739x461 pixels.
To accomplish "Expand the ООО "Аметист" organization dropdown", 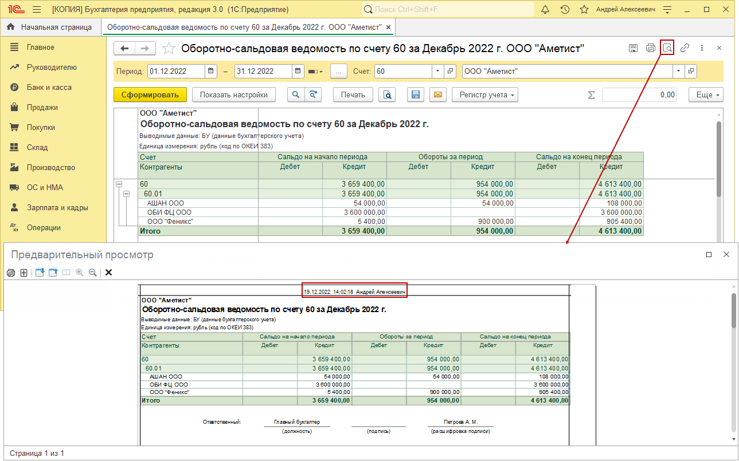I will point(679,72).
